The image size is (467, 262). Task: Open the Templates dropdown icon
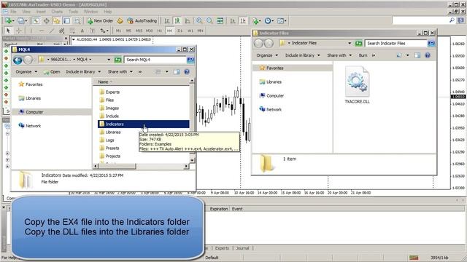pyautogui.click(x=282, y=21)
